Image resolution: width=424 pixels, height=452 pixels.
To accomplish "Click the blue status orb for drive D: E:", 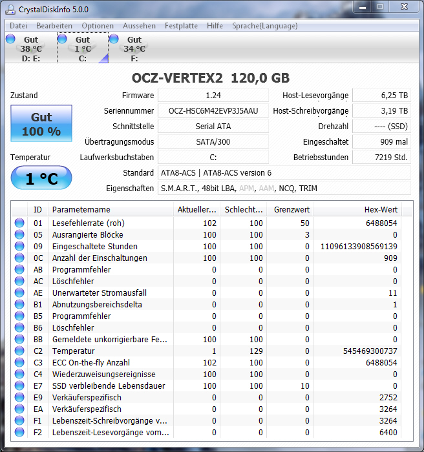I will click(10, 39).
